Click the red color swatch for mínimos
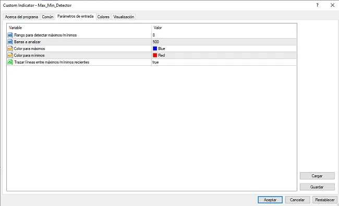Viewport: 339px width, 206px height. [155, 55]
